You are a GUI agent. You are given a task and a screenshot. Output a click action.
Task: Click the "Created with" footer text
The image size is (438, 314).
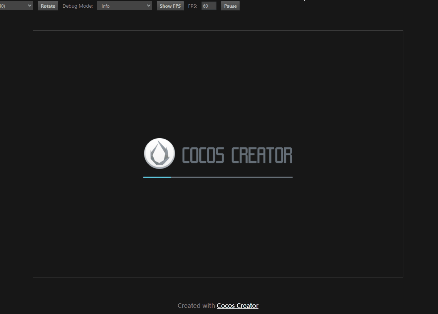pyautogui.click(x=196, y=306)
